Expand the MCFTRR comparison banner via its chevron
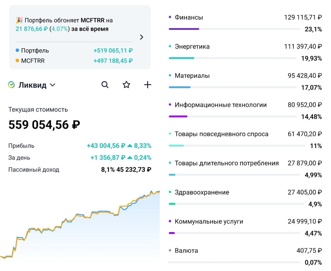Image resolution: width=331 pixels, height=271 pixels. (x=141, y=37)
